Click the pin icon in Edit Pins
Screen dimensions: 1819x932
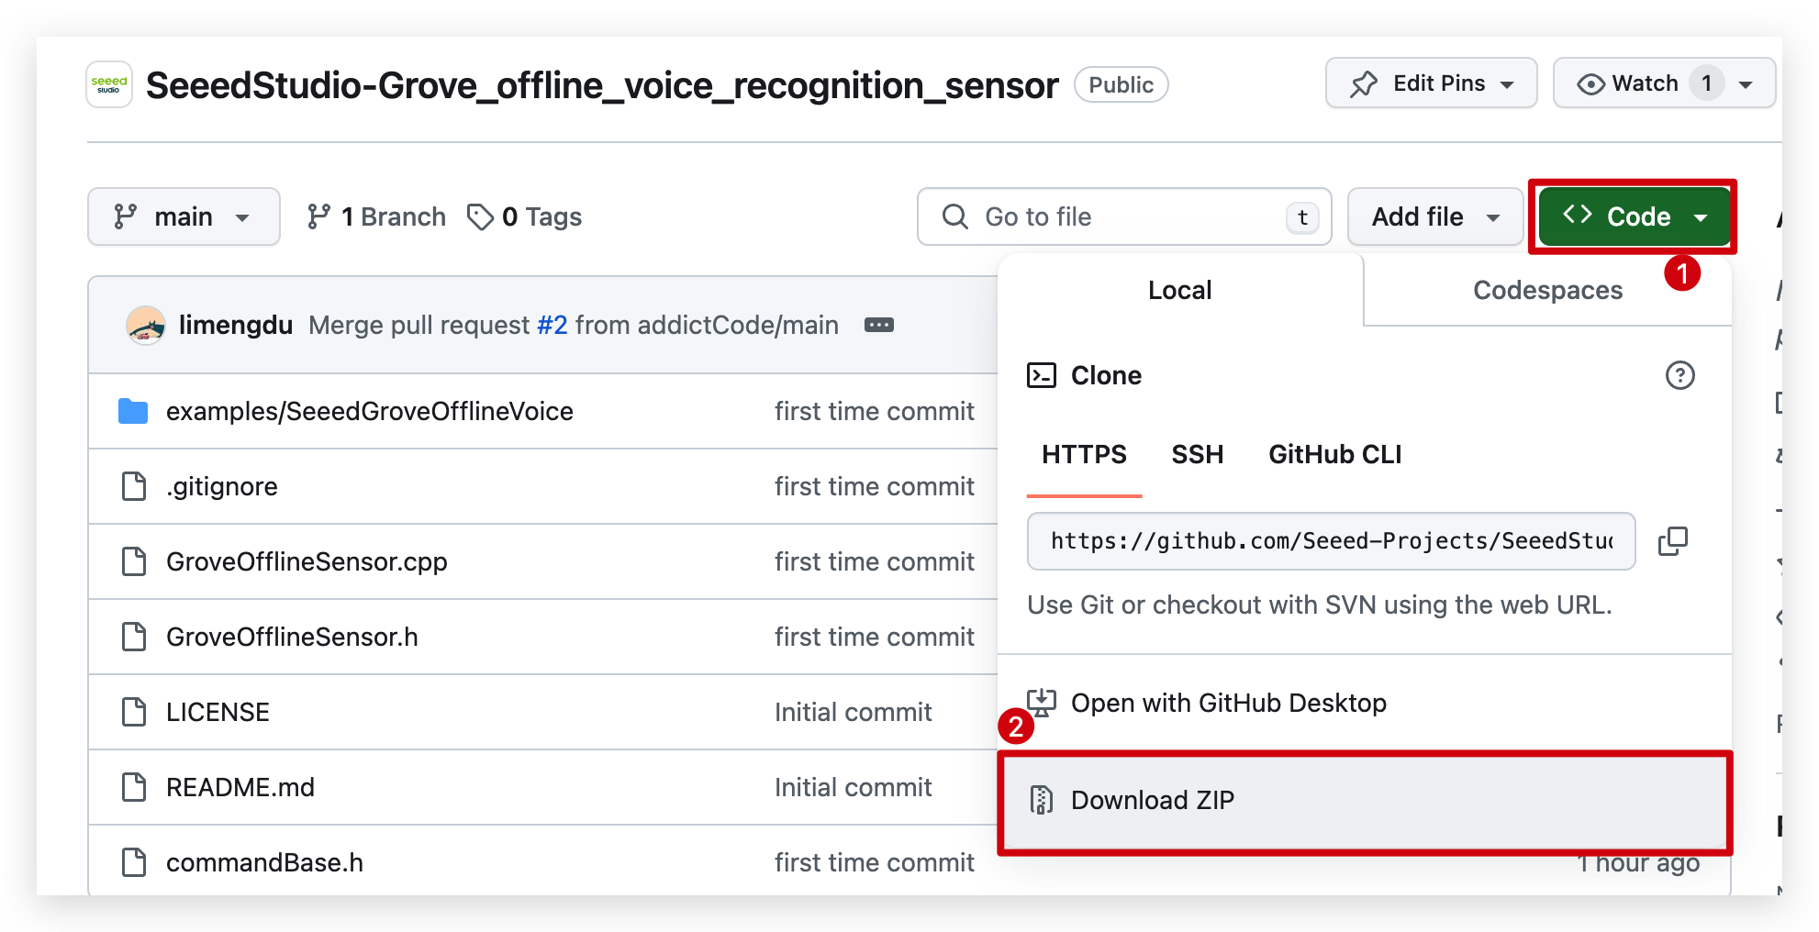point(1364,84)
